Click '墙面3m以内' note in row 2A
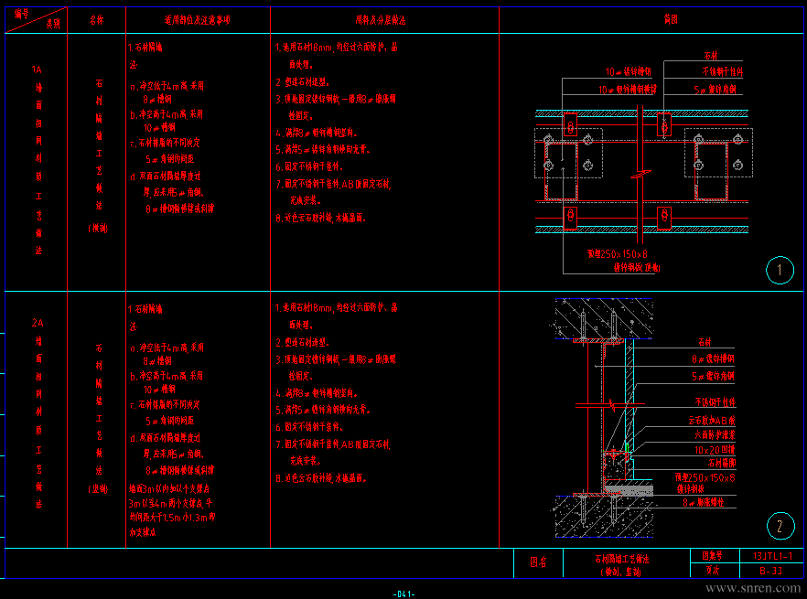The image size is (807, 599). click(169, 488)
